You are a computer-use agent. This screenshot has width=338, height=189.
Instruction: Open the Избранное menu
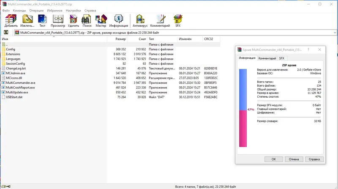pos(55,10)
